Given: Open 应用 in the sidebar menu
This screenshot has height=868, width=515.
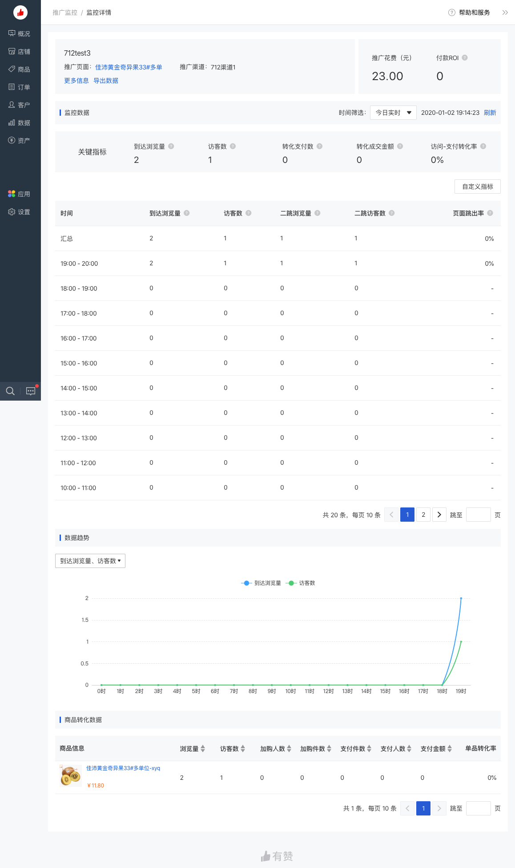Looking at the screenshot, I should coord(20,194).
